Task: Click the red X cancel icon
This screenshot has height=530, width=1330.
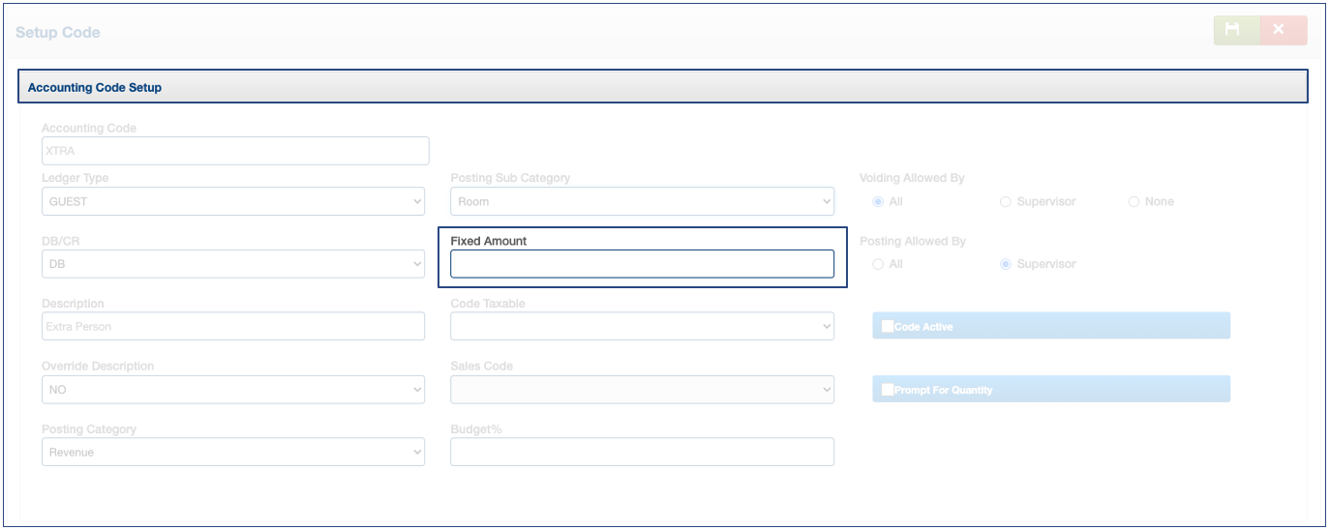Action: (1281, 30)
